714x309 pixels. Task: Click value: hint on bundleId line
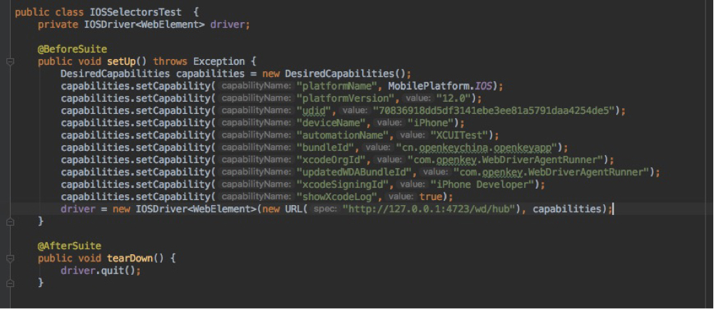coord(377,147)
